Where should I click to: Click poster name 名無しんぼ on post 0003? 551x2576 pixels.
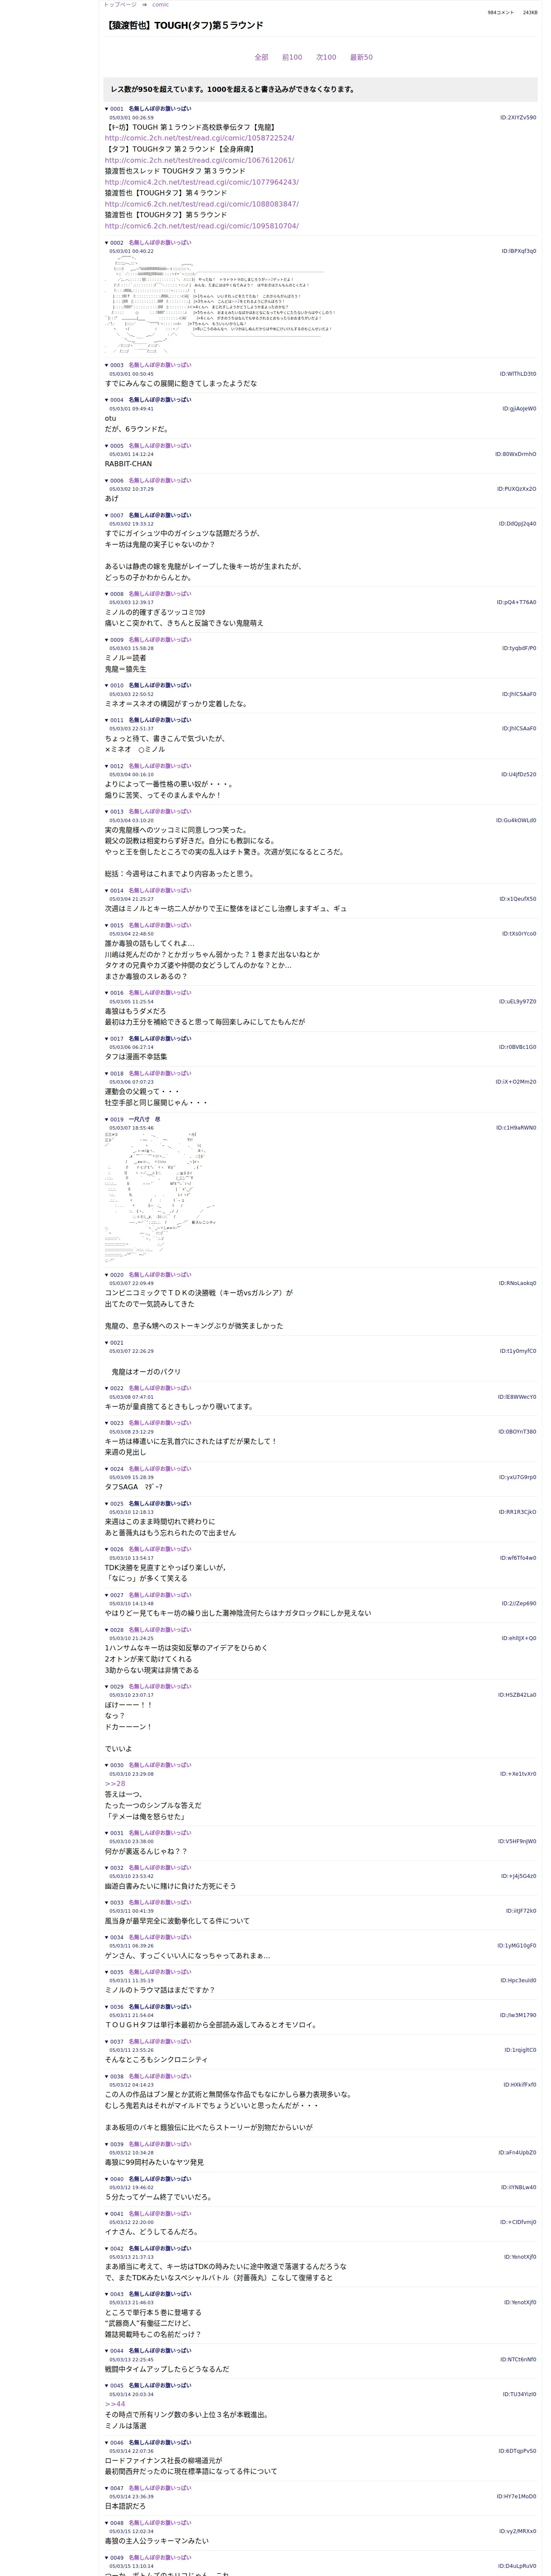tap(159, 366)
